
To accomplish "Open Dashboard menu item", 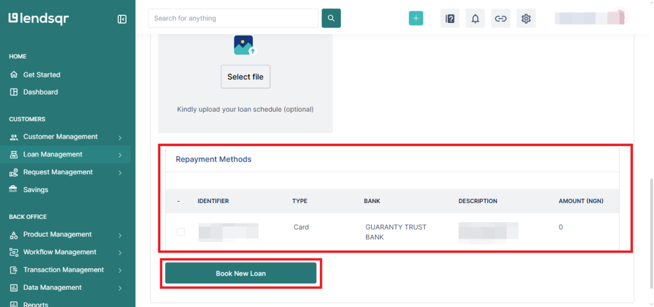I will pos(40,92).
